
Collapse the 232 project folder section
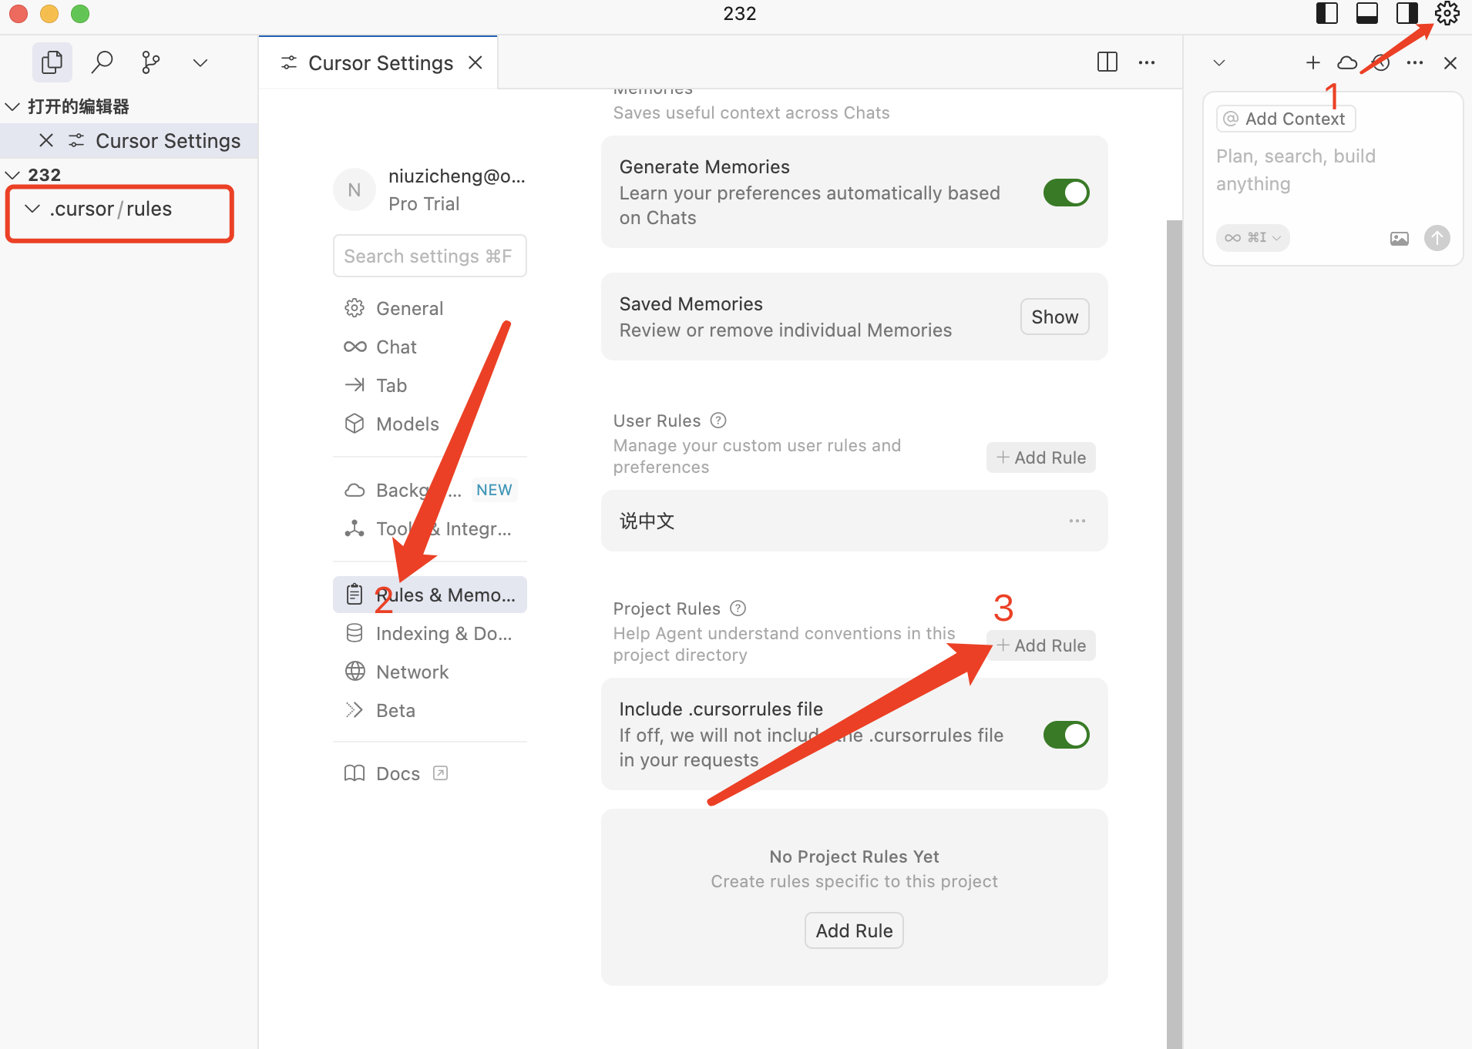[x=12, y=175]
